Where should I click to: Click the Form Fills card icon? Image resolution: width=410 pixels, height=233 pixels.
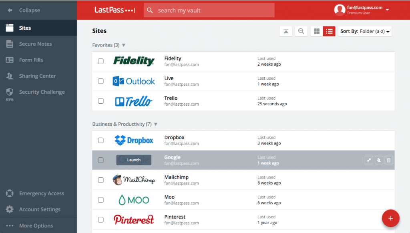point(10,60)
